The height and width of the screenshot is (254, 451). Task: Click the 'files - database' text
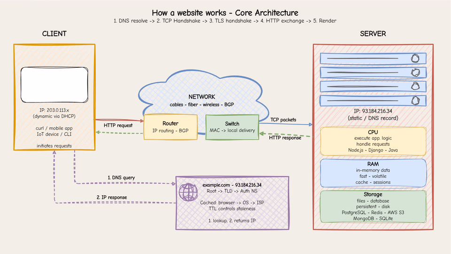[373, 201]
